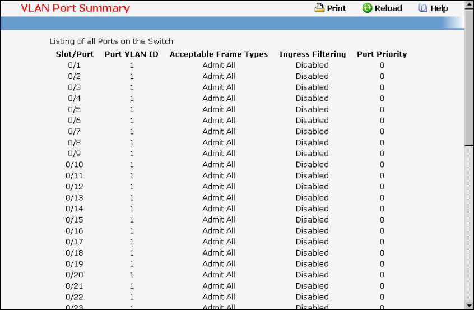Click the scrollbar track below the thumb
Screen dimensions: 474x310
(x=470, y=224)
